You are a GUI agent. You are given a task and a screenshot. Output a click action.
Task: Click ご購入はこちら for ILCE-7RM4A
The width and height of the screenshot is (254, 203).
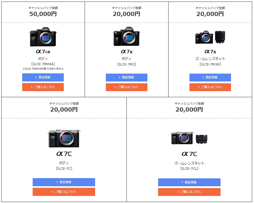pos(43,87)
